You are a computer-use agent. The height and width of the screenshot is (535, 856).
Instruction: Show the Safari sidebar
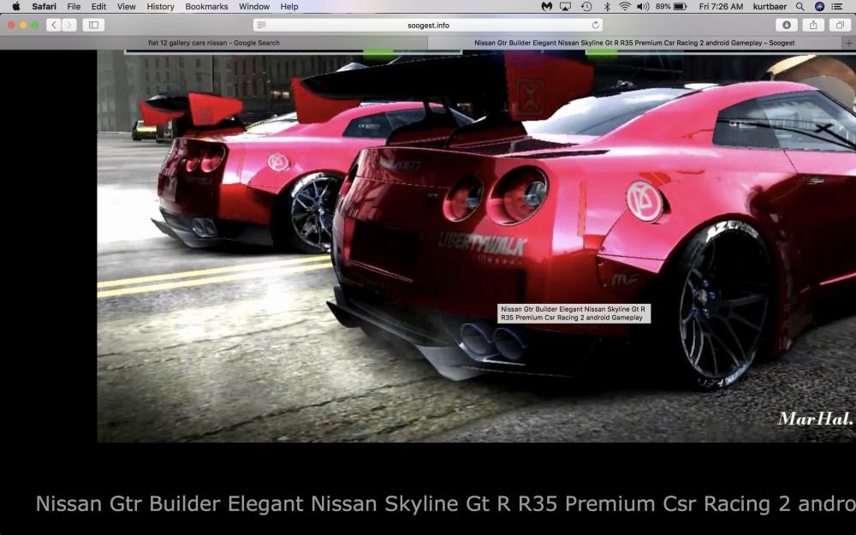click(93, 25)
